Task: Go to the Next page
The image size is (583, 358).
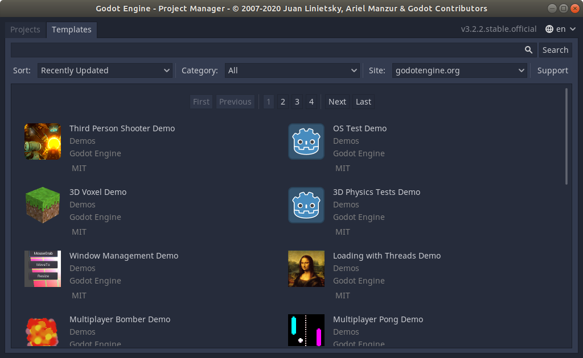Action: 337,102
